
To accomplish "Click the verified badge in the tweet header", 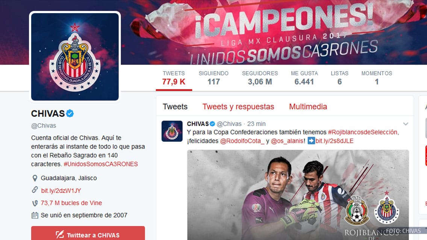I will (212, 124).
